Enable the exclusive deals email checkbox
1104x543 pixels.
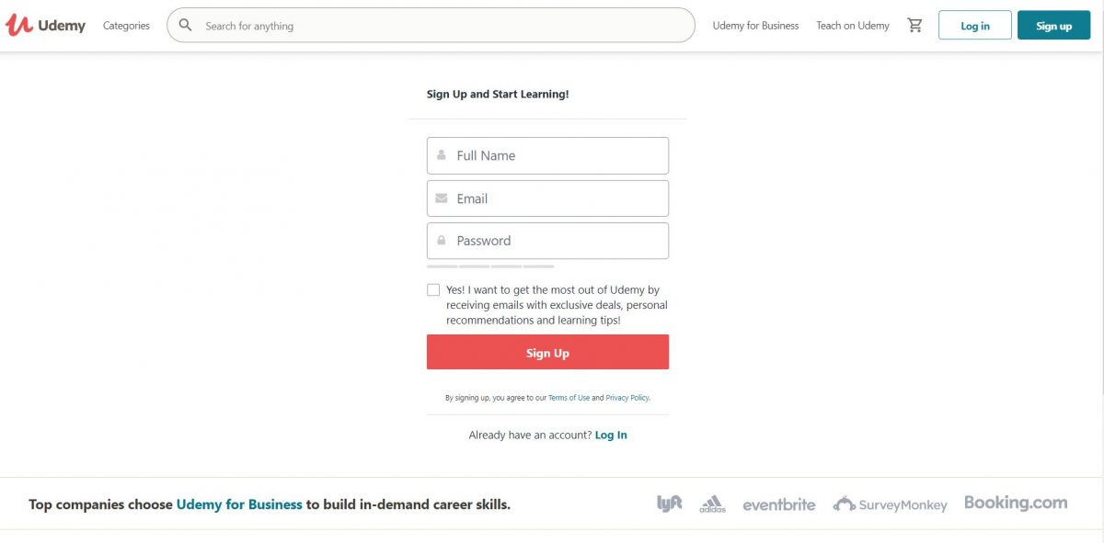tap(432, 288)
